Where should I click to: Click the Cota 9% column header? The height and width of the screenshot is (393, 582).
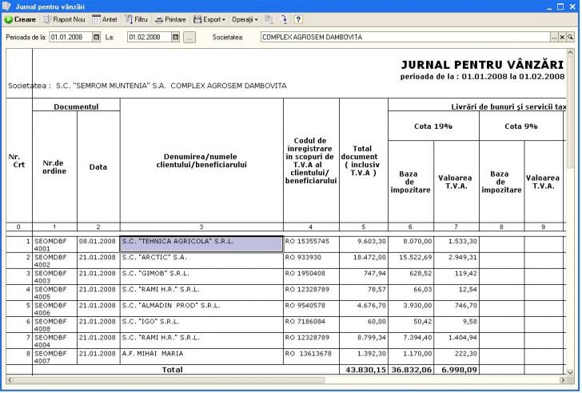click(521, 126)
